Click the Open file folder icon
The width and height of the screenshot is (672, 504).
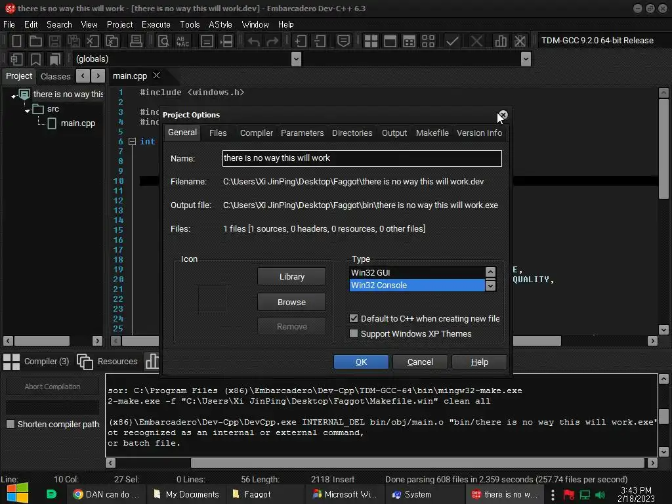click(x=35, y=41)
